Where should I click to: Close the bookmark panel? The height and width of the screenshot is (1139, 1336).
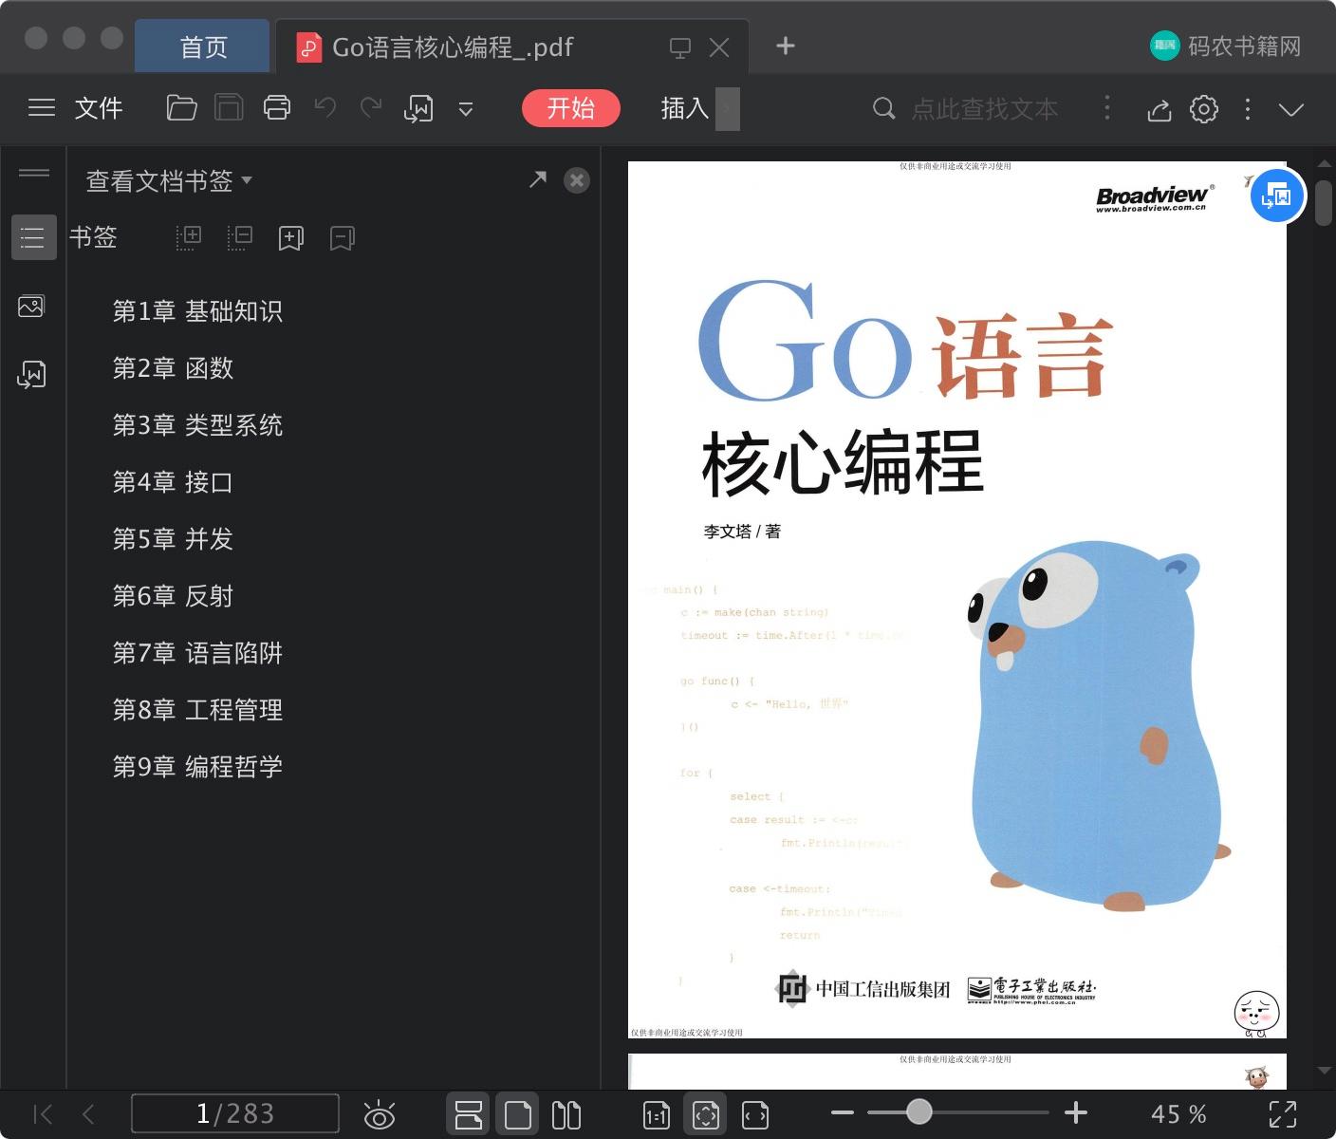click(x=577, y=180)
